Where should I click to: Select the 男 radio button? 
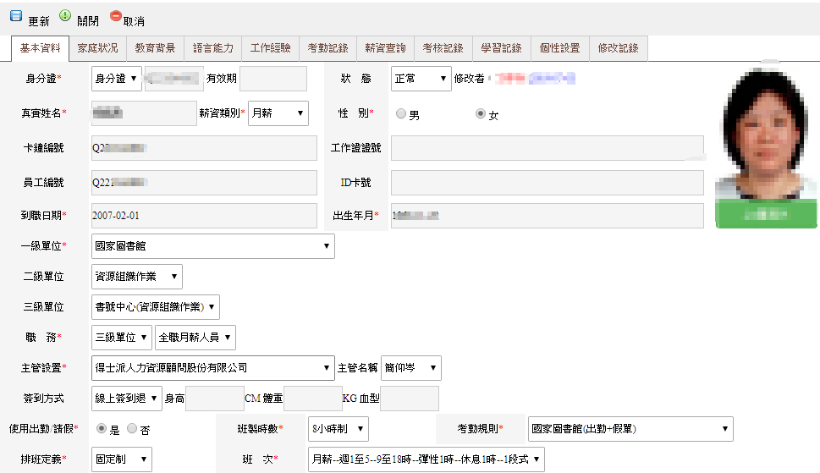401,113
